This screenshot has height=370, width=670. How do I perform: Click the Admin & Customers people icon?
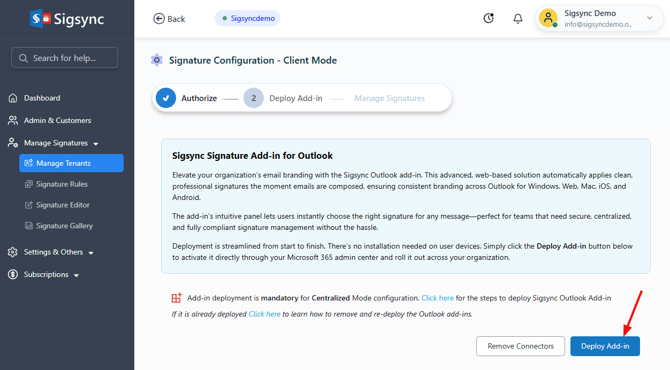pos(13,121)
